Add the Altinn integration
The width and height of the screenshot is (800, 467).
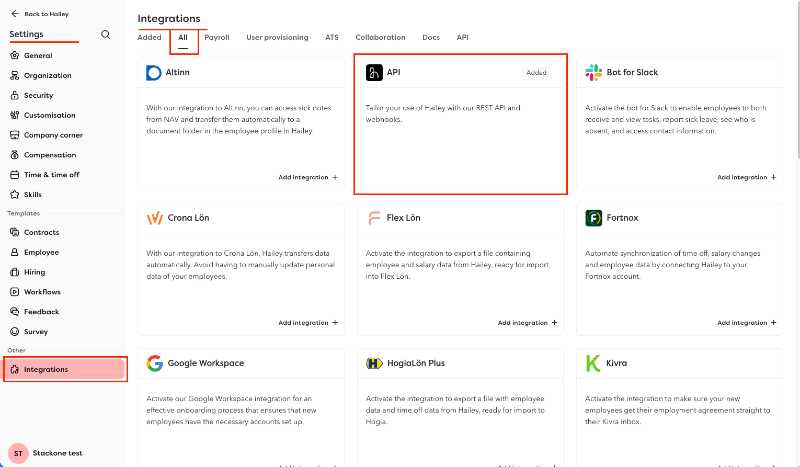pyautogui.click(x=308, y=177)
